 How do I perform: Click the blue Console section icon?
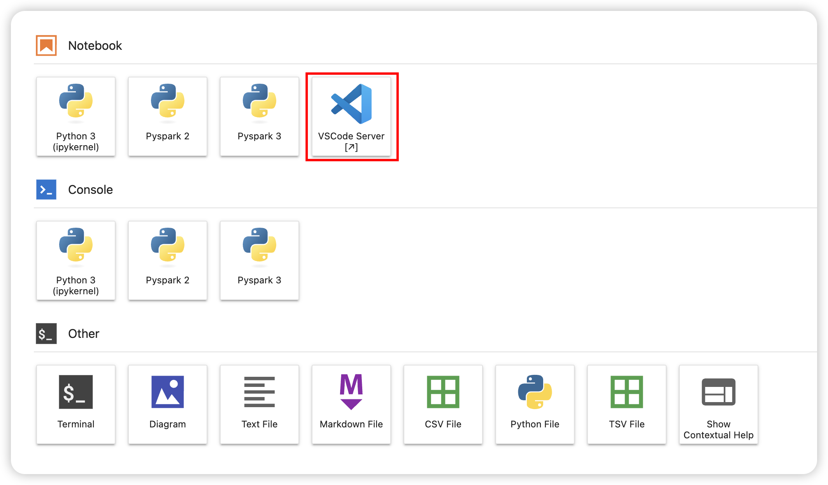click(x=46, y=190)
